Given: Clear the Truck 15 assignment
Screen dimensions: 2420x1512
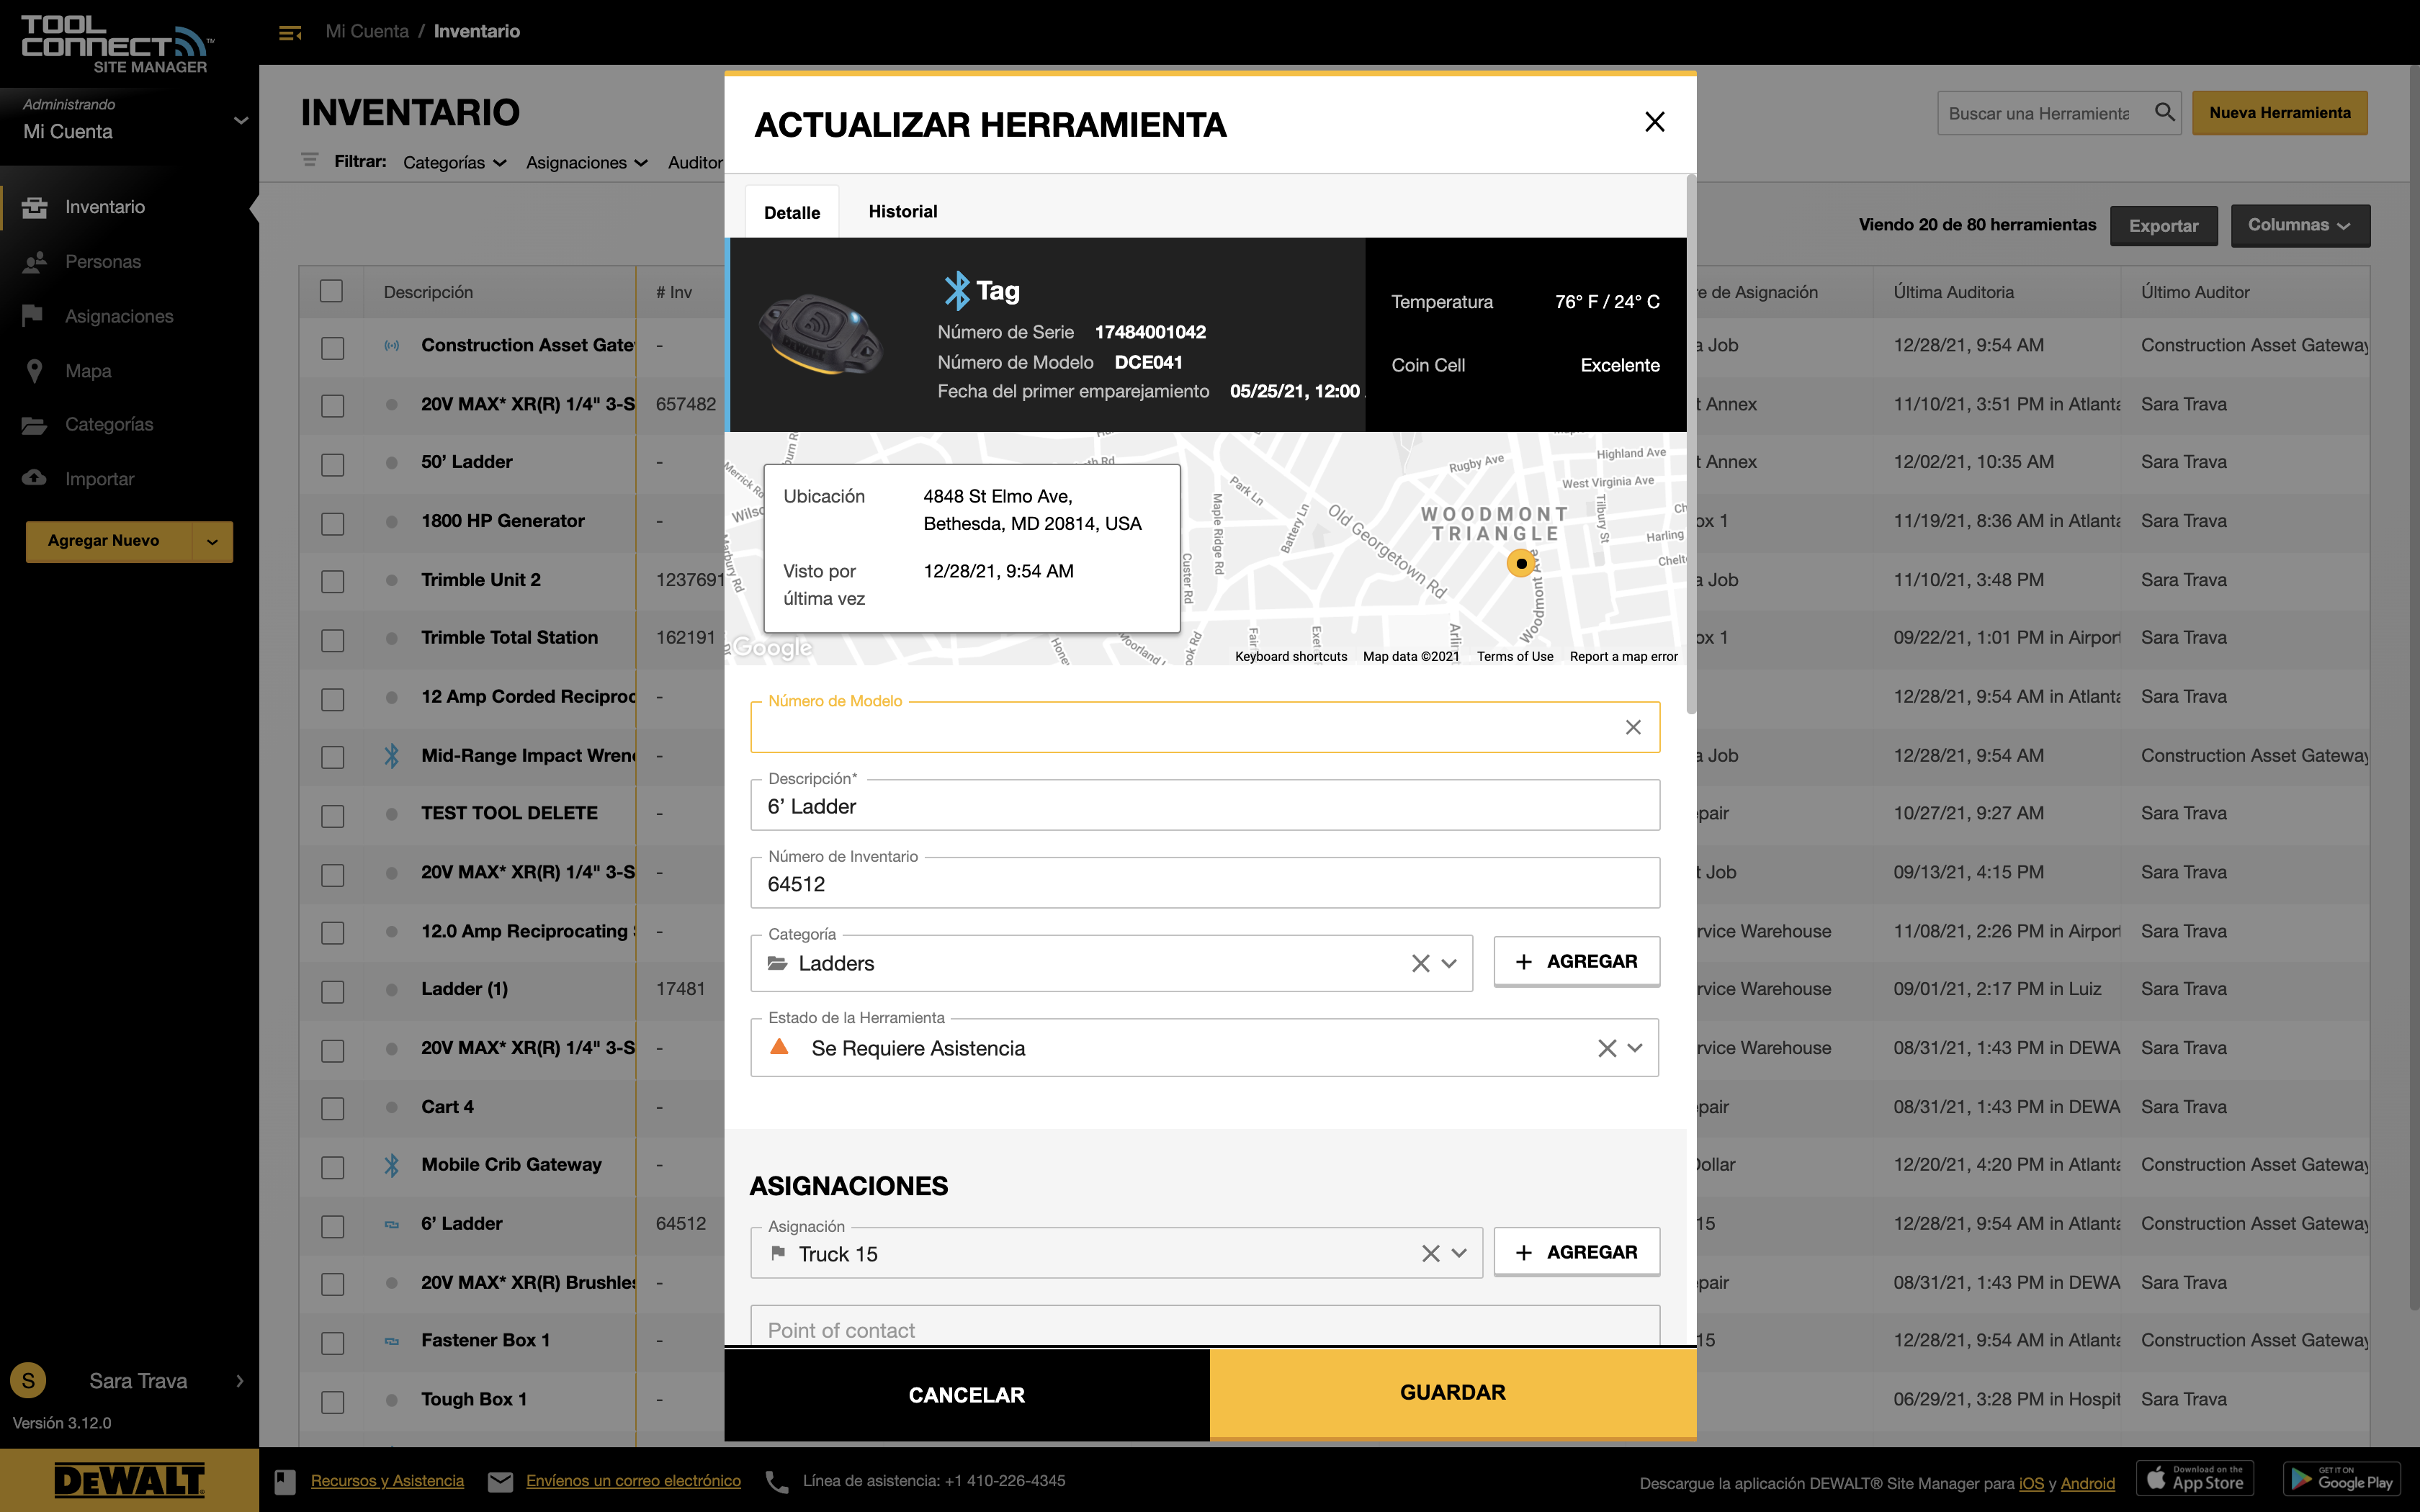Looking at the screenshot, I should [1430, 1254].
